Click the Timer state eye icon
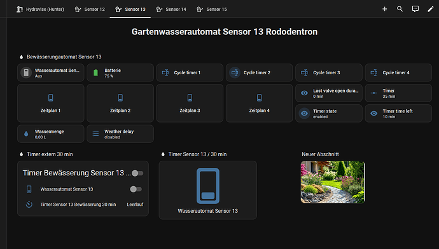The width and height of the screenshot is (439, 249). tap(304, 114)
